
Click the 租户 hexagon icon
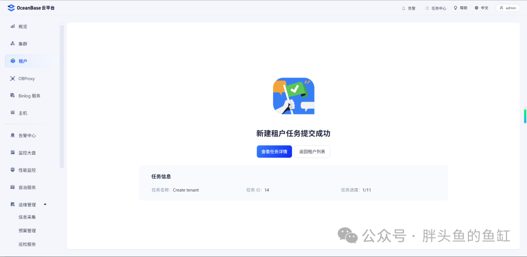pos(13,61)
